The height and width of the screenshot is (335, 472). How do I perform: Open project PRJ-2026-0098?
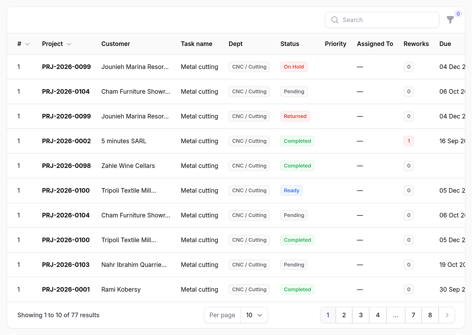tap(66, 166)
